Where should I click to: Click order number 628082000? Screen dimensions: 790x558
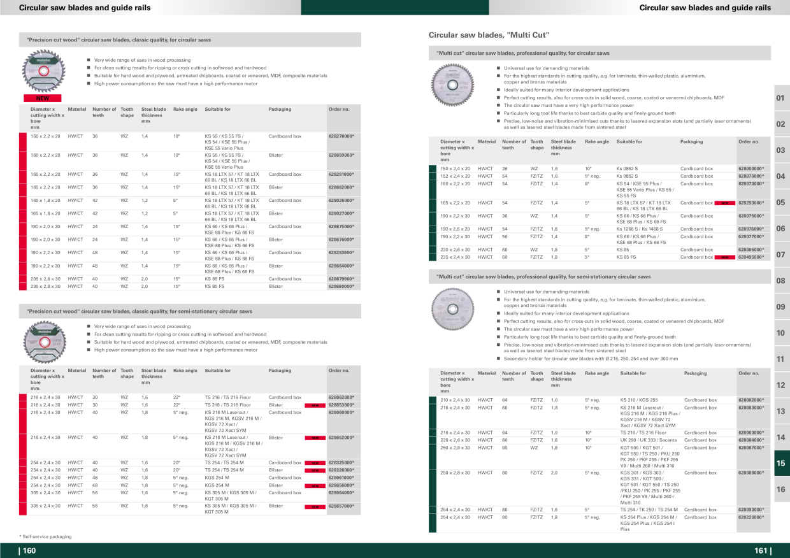click(x=750, y=400)
